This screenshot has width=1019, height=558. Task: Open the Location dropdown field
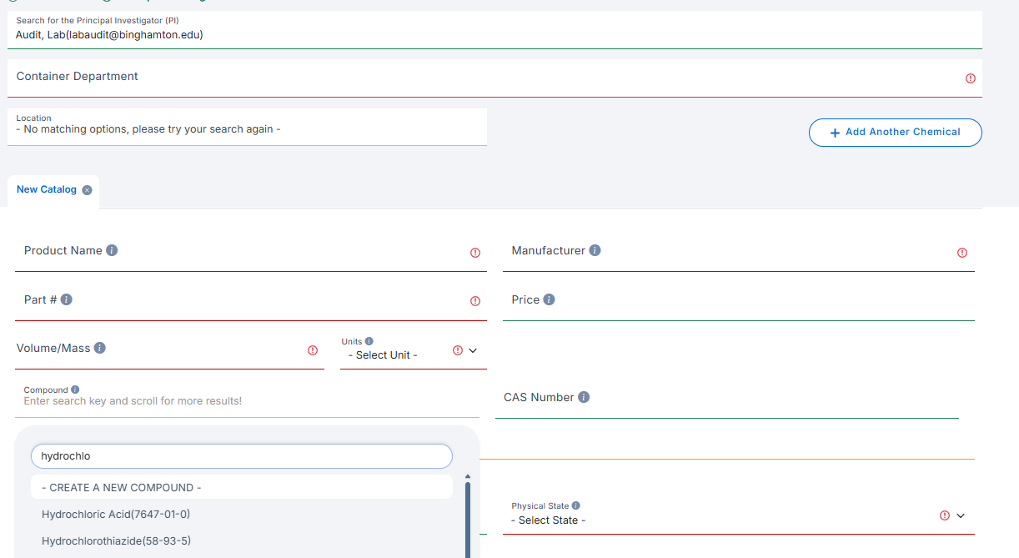[247, 127]
